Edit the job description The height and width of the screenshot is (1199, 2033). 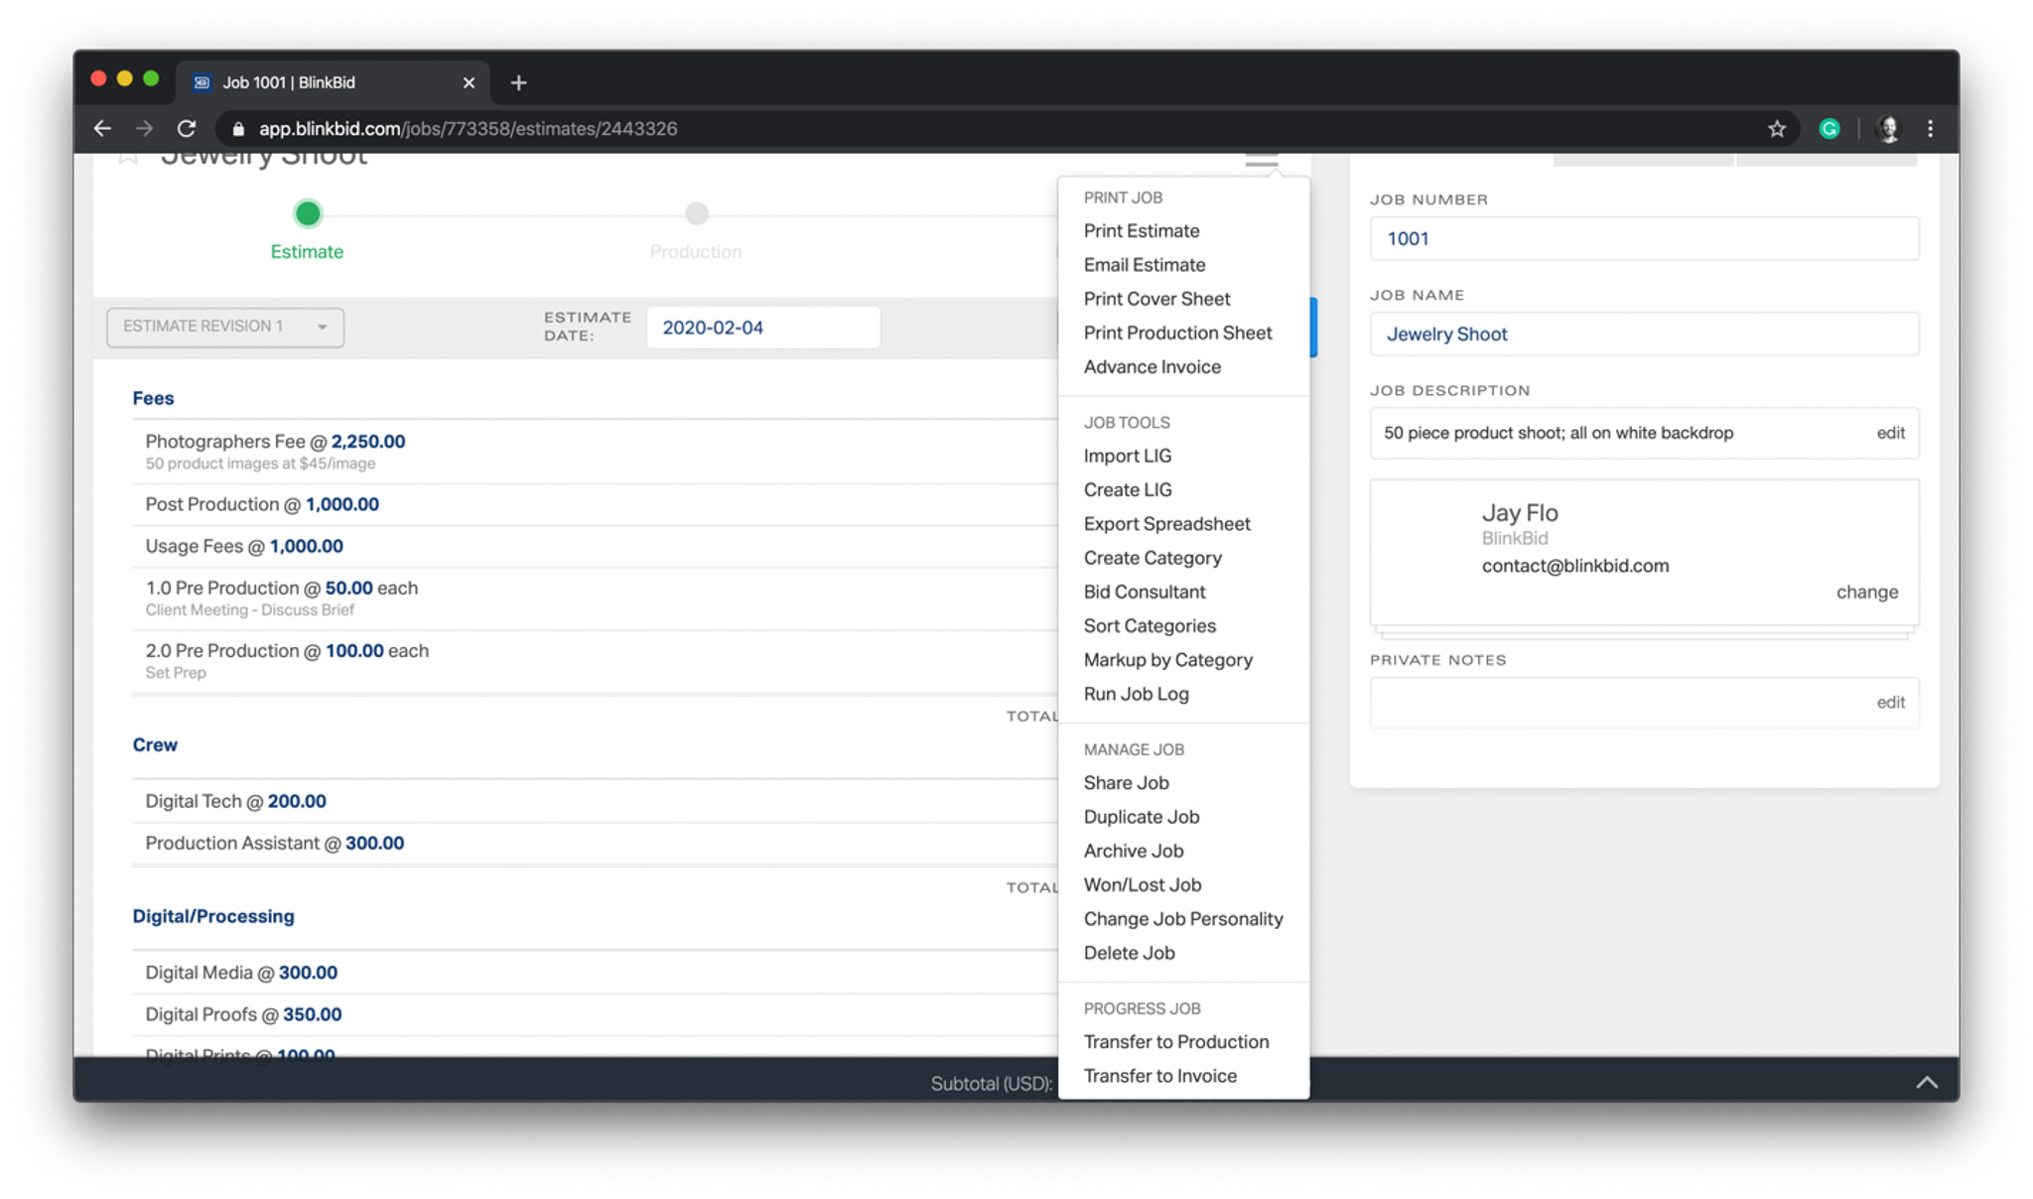tap(1890, 433)
